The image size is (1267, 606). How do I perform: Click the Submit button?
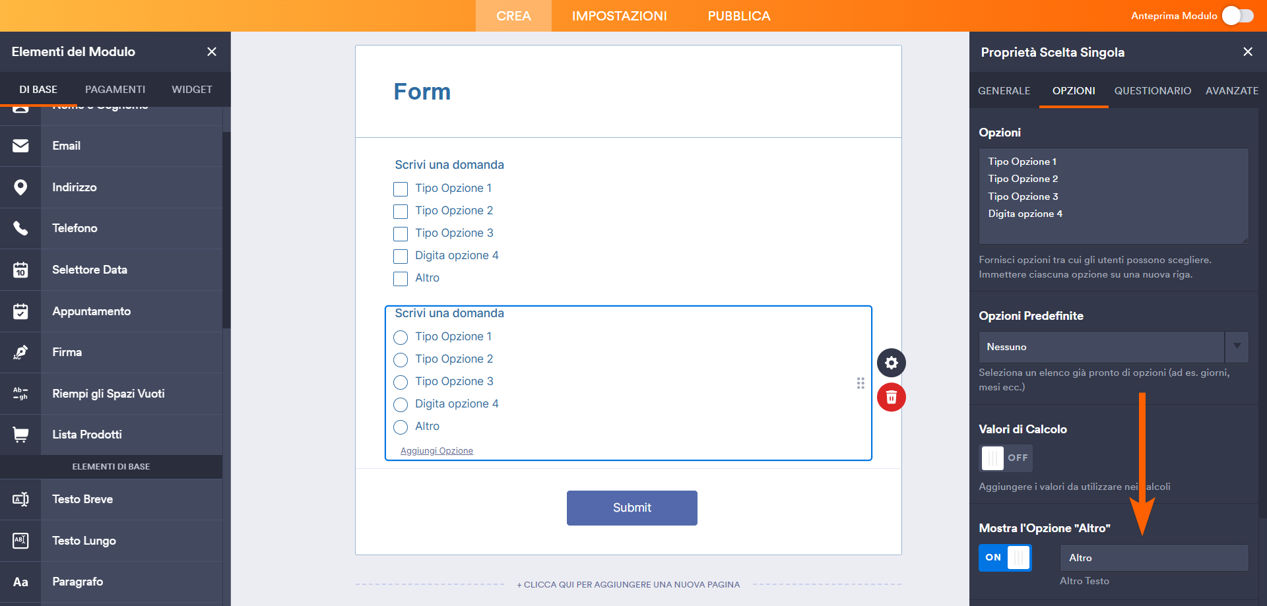[x=632, y=508]
